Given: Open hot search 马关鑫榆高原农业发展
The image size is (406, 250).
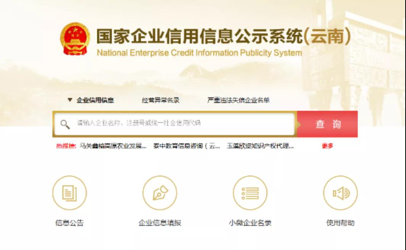Looking at the screenshot, I should (x=113, y=146).
